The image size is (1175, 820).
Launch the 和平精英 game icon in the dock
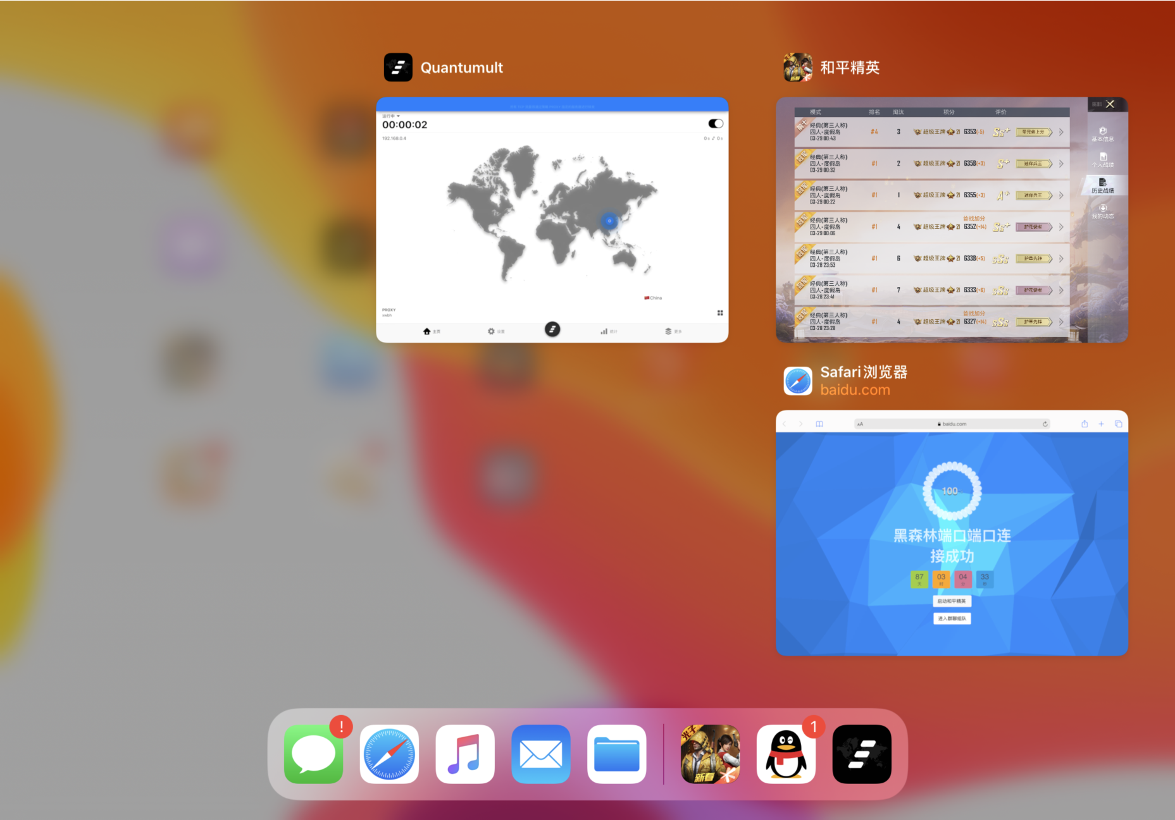coord(711,754)
